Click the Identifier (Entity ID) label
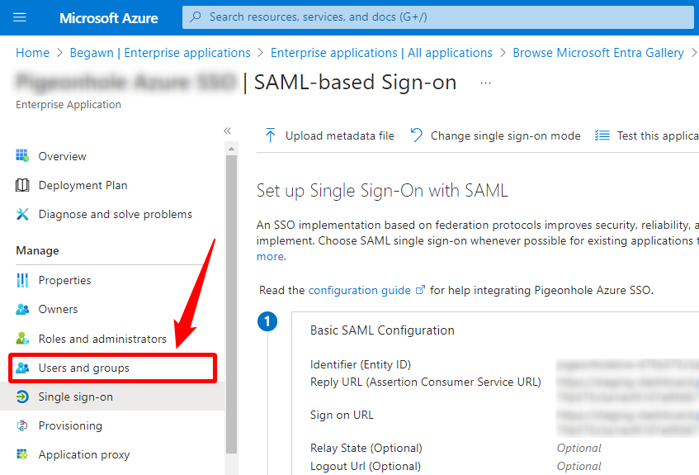699x475 pixels. (x=360, y=364)
